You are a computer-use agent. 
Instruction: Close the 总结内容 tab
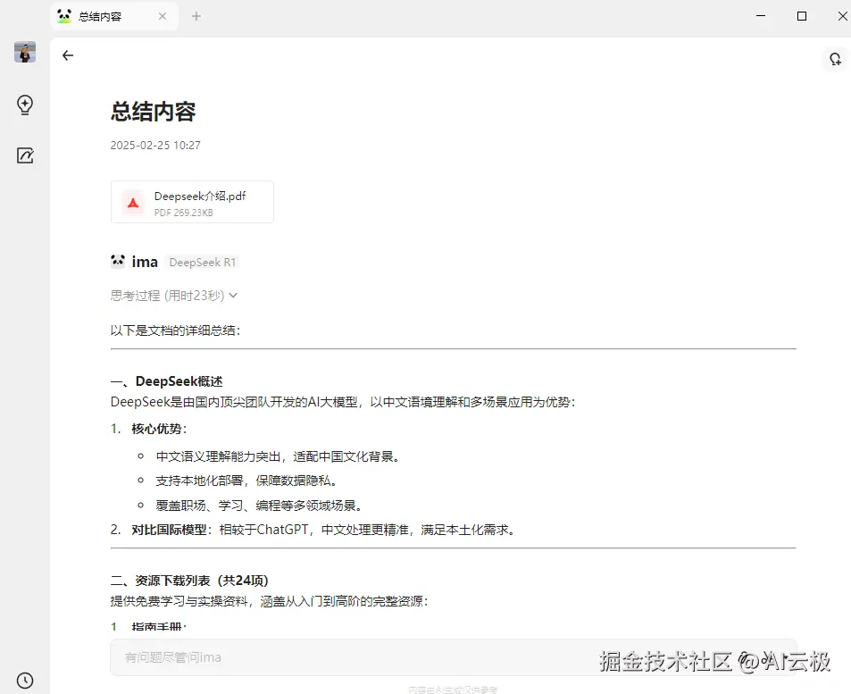(x=163, y=16)
